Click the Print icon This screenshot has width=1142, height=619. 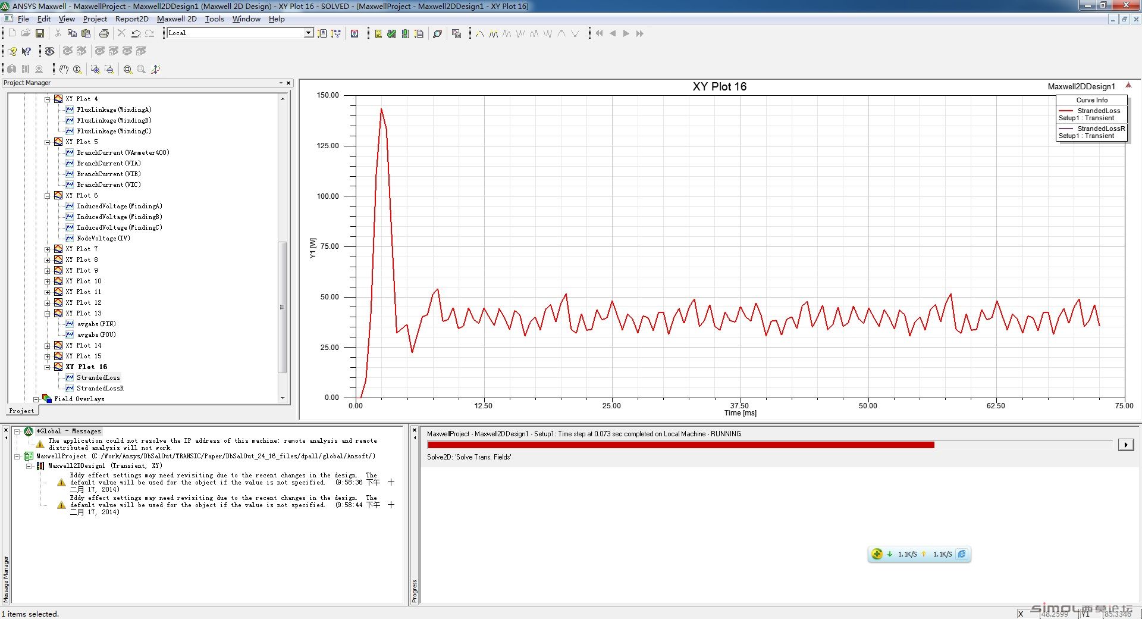(x=104, y=33)
